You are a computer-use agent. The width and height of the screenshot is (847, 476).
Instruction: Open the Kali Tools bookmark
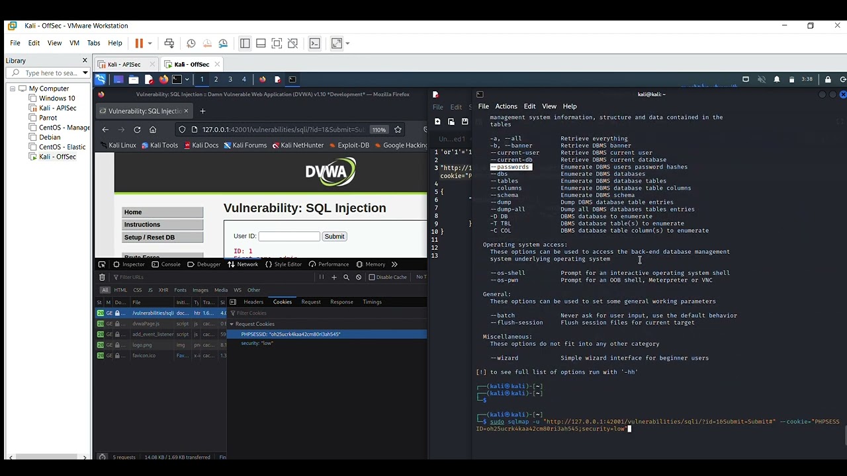tap(161, 145)
